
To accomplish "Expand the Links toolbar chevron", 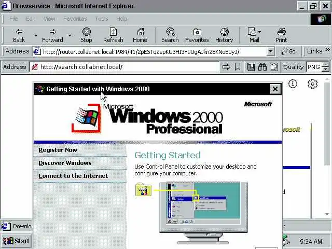I will (x=327, y=50).
